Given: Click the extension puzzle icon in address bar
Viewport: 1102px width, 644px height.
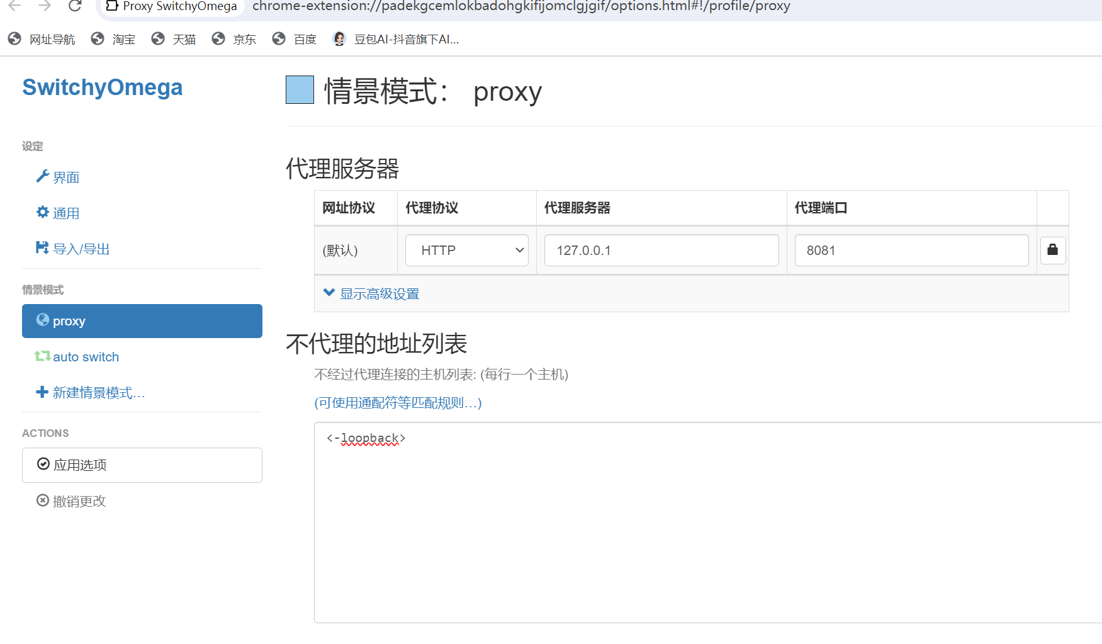Looking at the screenshot, I should [112, 6].
